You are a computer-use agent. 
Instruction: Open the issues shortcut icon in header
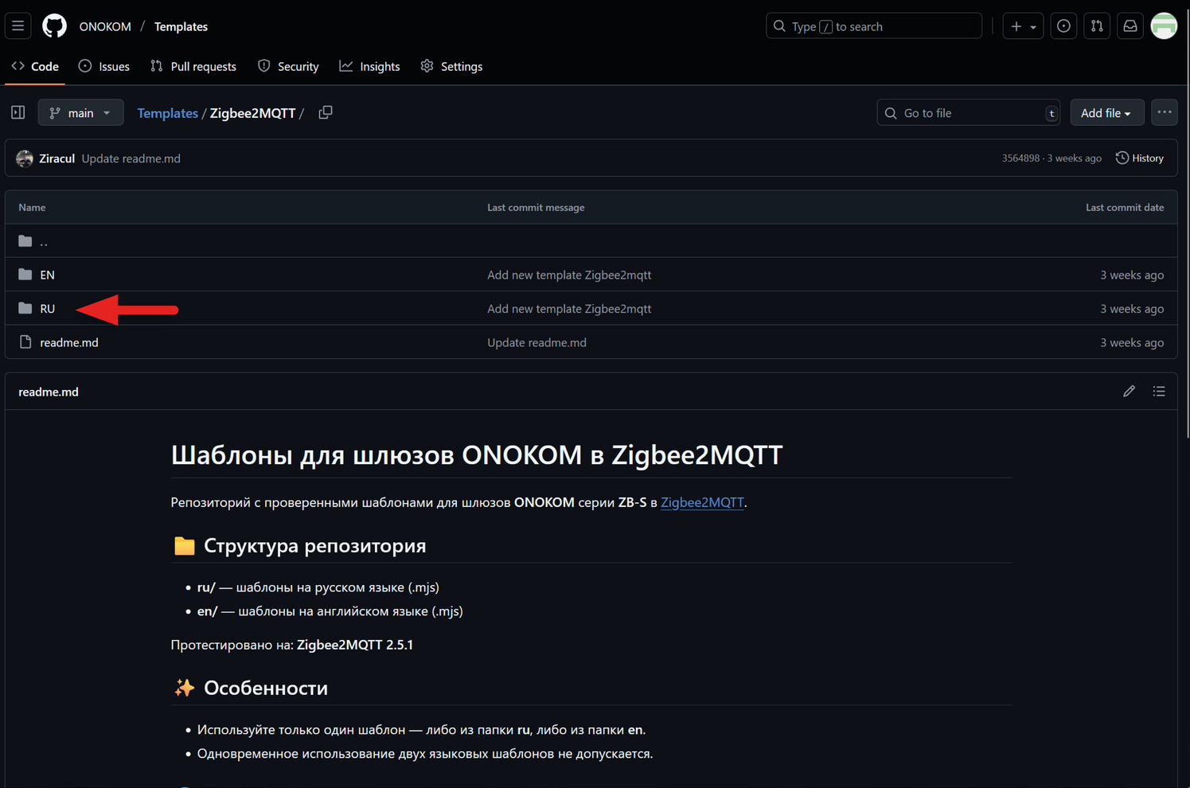click(x=1063, y=26)
